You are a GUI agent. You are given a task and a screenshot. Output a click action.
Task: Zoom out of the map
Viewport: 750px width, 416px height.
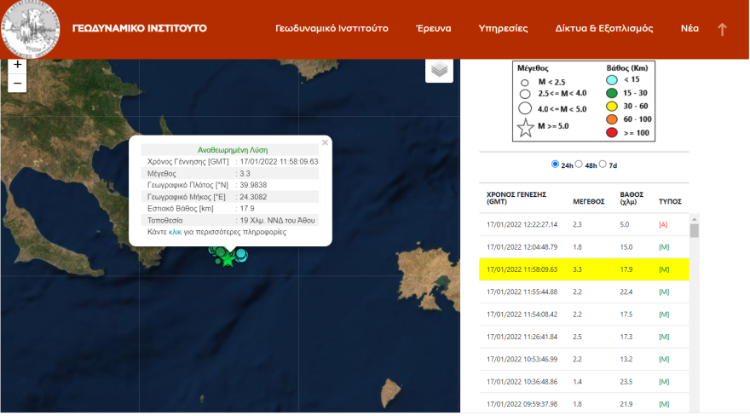pyautogui.click(x=18, y=84)
